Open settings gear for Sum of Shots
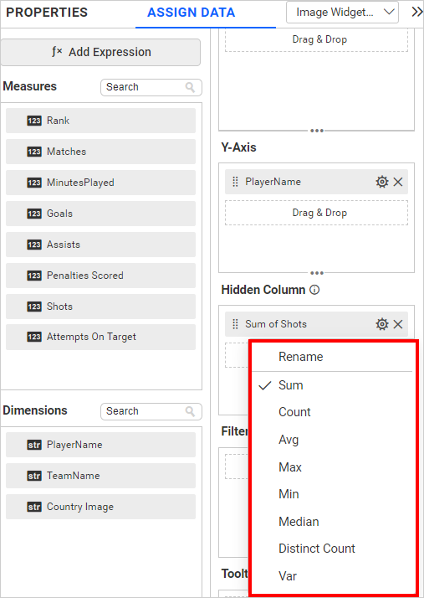 pos(381,324)
